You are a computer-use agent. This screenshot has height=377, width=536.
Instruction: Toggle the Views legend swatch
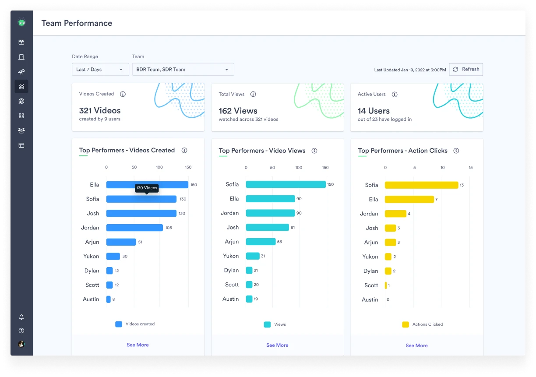tap(267, 324)
